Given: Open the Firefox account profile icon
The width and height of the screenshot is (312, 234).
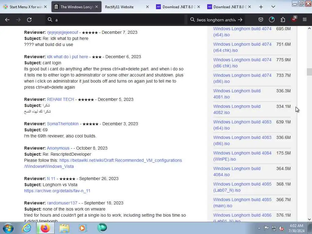Looking at the screenshot, I should point(271,19).
